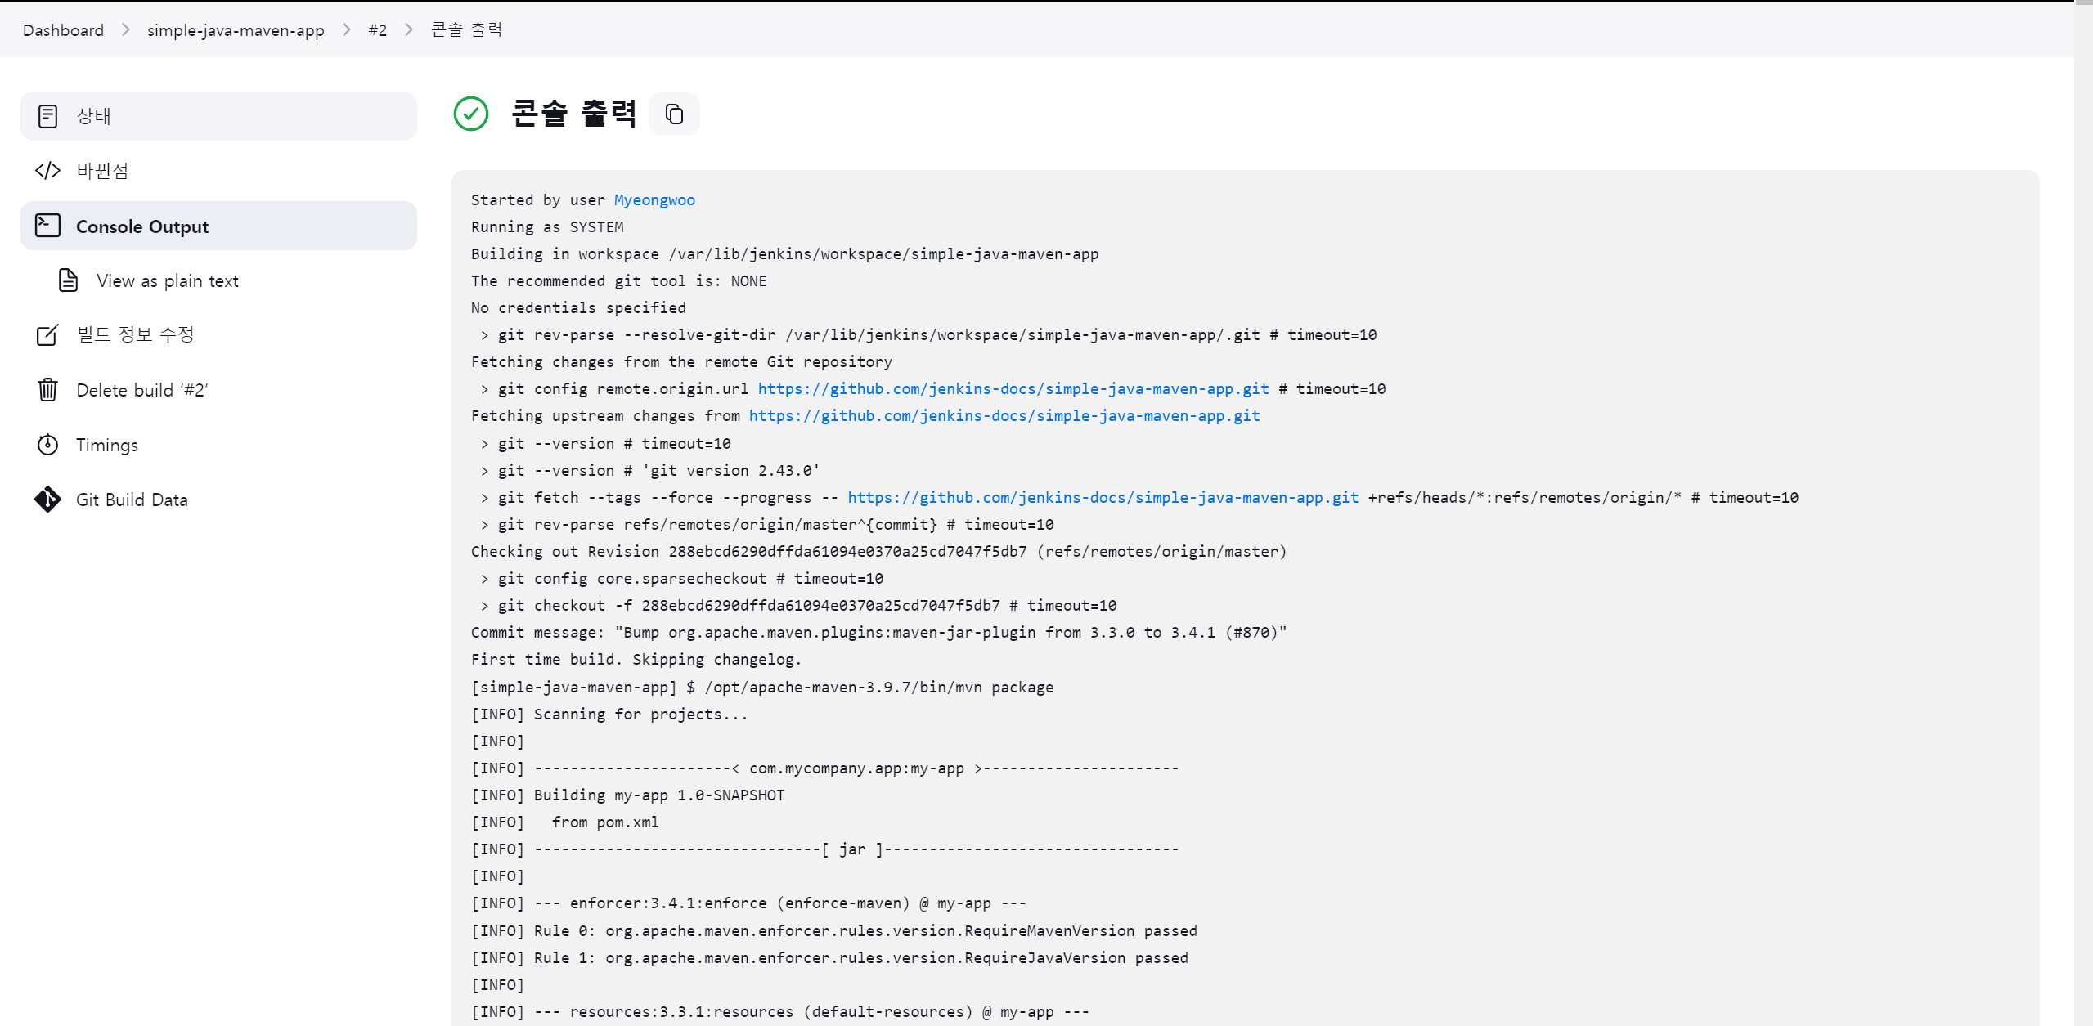Click the mvn package command line
The image size is (2093, 1026).
(762, 688)
